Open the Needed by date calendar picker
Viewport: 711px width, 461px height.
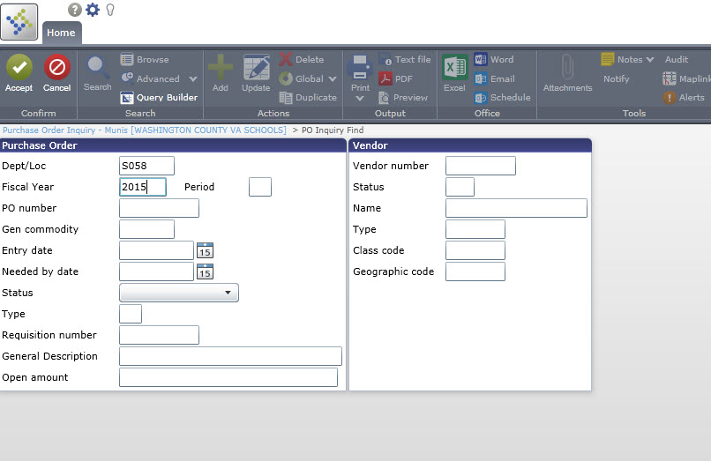[205, 271]
